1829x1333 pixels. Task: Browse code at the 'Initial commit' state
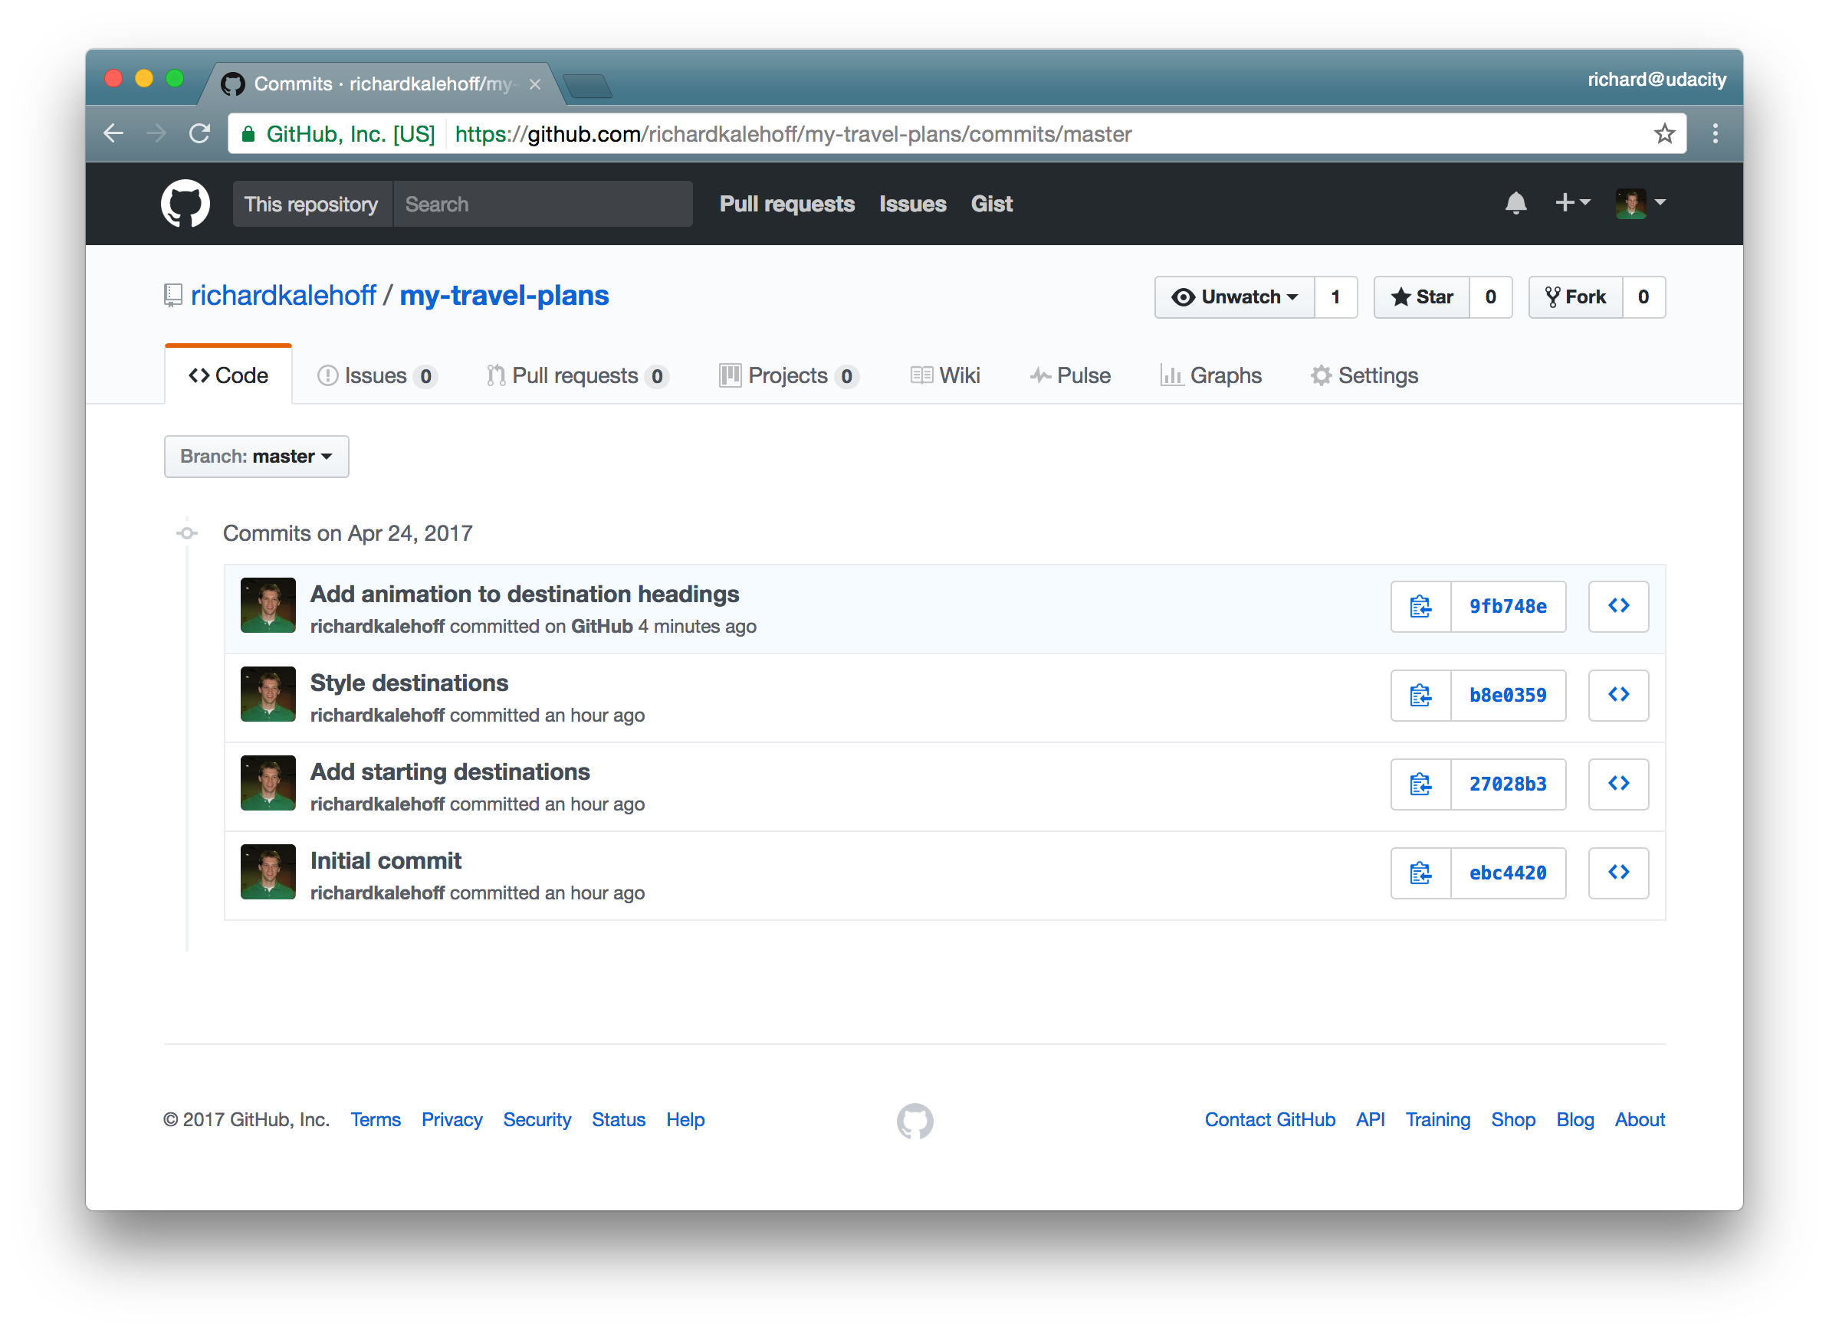(1618, 873)
